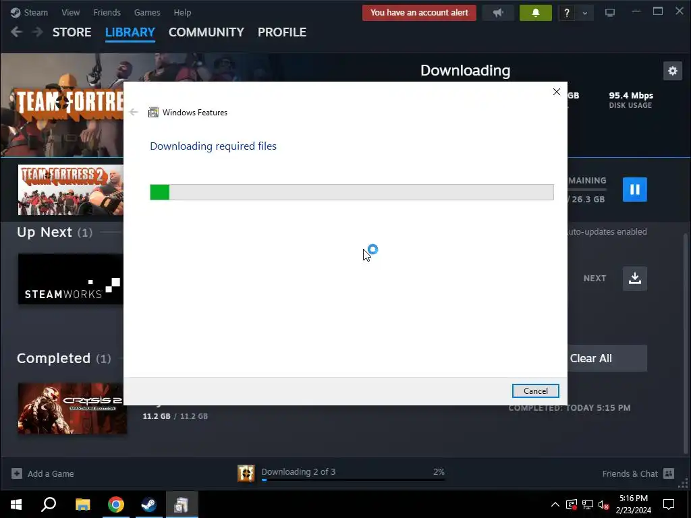Screen dimensions: 691x518
Task: Open the Windows Start menu
Action: [16, 505]
